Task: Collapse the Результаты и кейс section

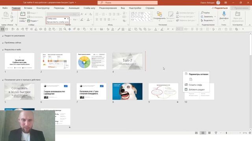Action: pos(3,50)
